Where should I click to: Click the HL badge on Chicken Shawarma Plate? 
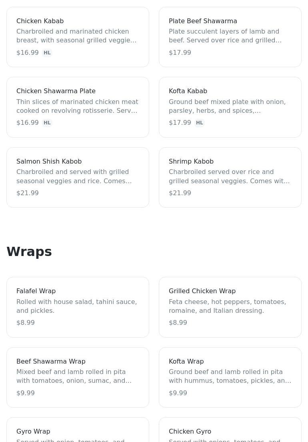[x=47, y=123]
